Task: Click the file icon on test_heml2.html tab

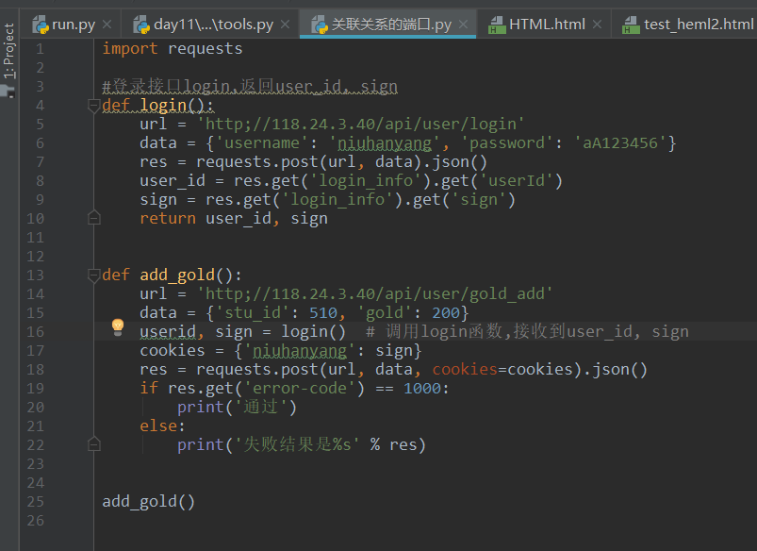Action: coord(631,25)
